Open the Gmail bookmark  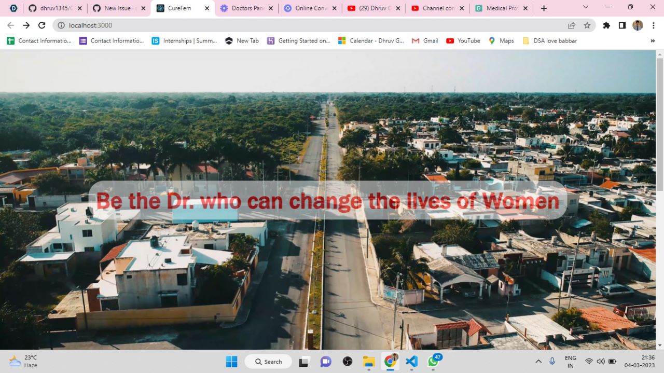click(425, 40)
